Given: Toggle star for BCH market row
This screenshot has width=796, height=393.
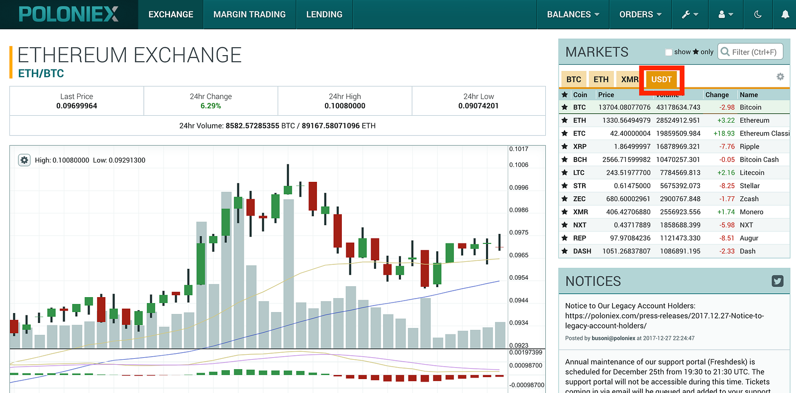Looking at the screenshot, I should (x=565, y=159).
